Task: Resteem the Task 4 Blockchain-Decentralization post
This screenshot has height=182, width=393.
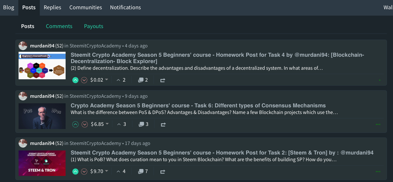Action: click(163, 80)
